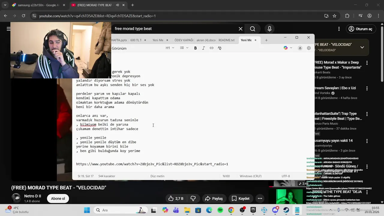
Task: Switch to README.txt tab in Notepad
Action: 226,40
